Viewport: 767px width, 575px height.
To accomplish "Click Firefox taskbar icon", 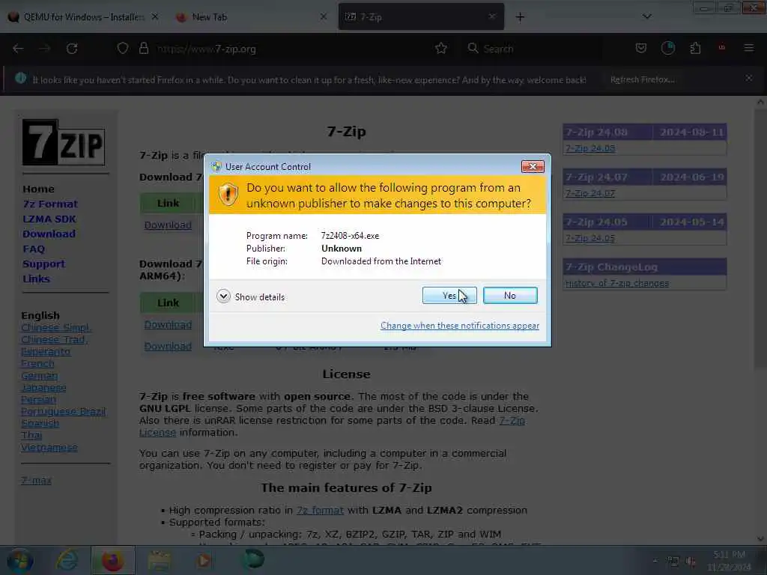I will (112, 560).
